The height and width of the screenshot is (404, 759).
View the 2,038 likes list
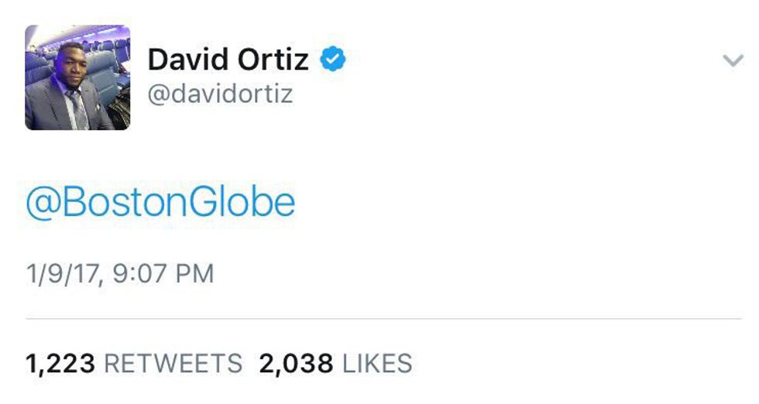coord(335,363)
